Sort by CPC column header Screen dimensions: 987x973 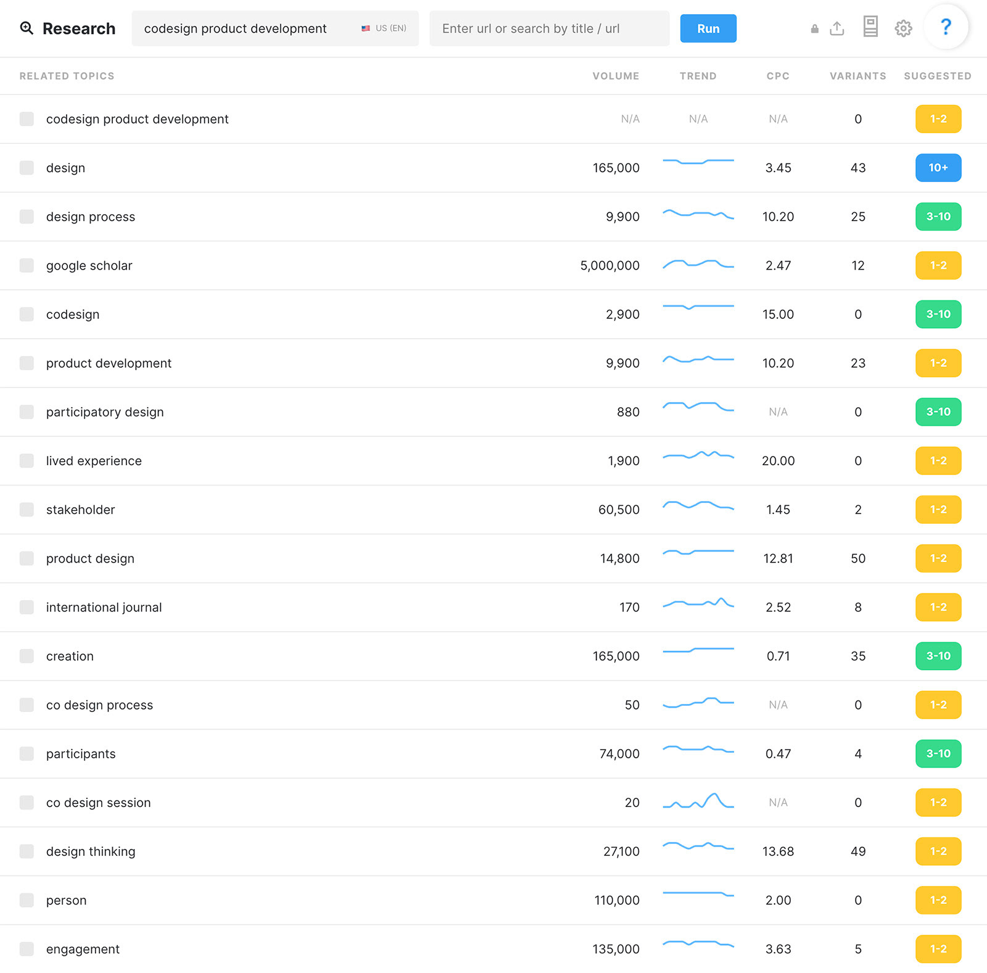tap(778, 76)
